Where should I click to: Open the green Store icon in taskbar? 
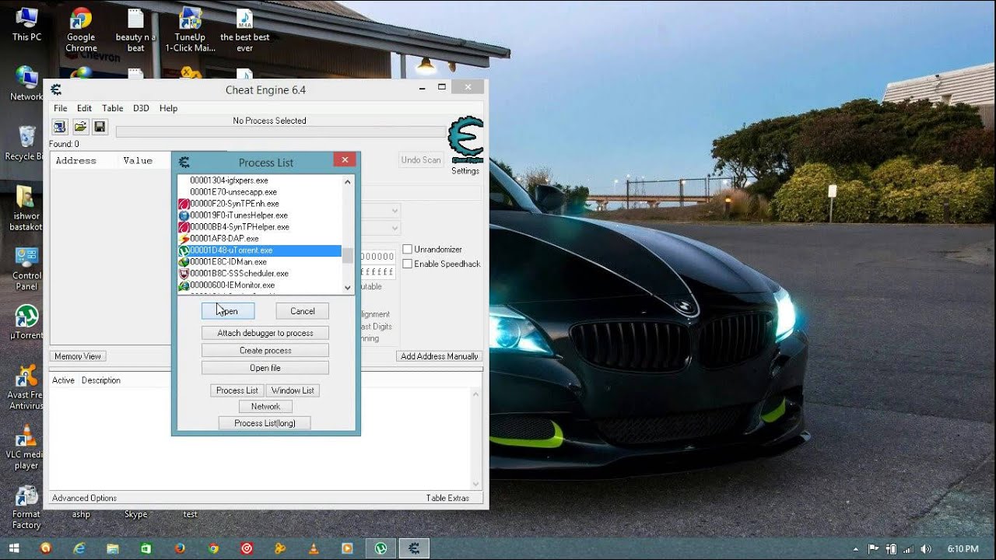point(146,548)
